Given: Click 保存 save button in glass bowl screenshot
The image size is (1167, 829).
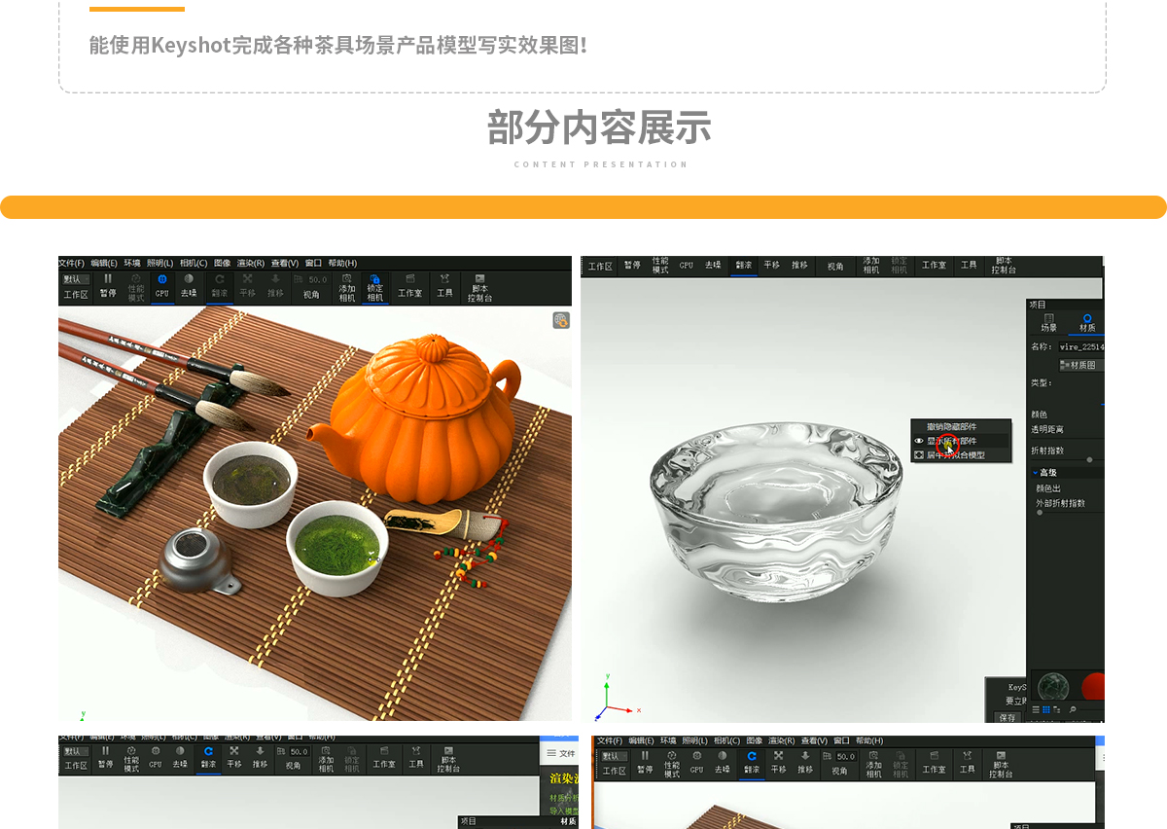Looking at the screenshot, I should click(1007, 717).
